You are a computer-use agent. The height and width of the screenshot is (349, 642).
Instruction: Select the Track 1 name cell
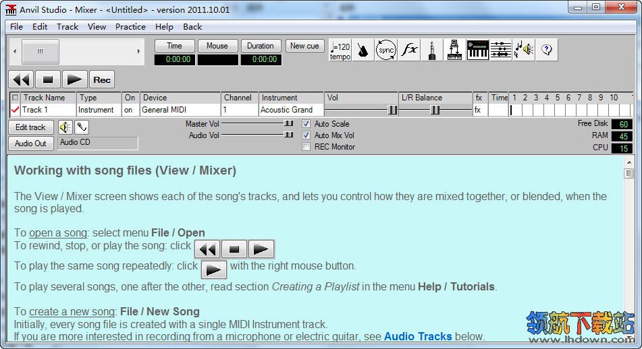click(x=48, y=110)
